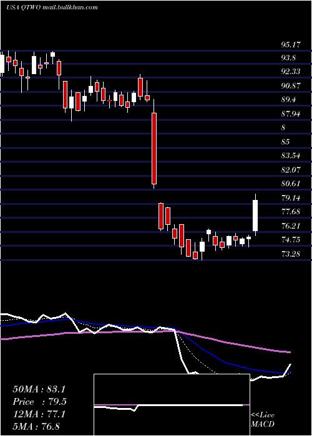Screen dimensions: 312x436
Task: Click the 90.87 price axis label
Action: [x=291, y=86]
